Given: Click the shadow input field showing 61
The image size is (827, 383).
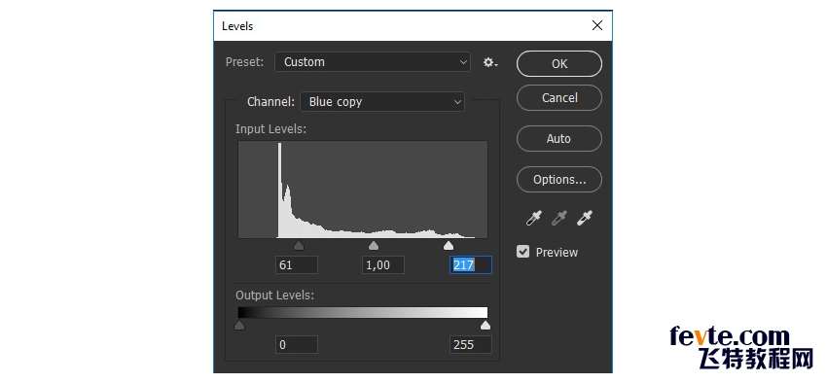Looking at the screenshot, I should 297,265.
